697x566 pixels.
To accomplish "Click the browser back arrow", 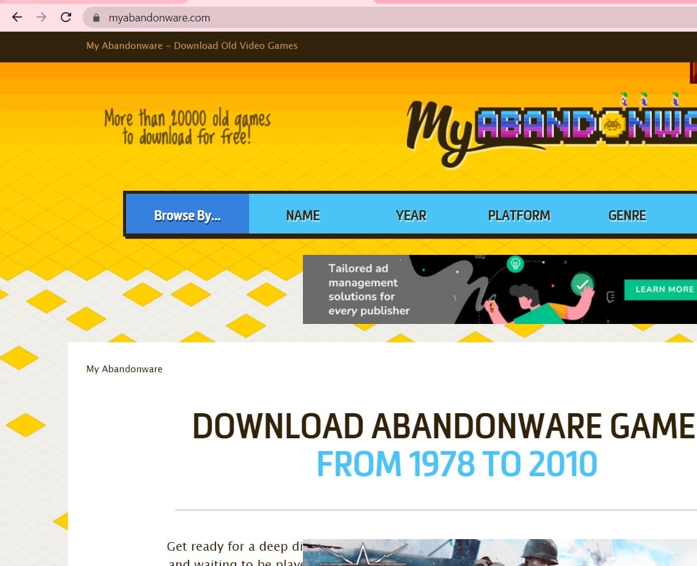I will 17,17.
